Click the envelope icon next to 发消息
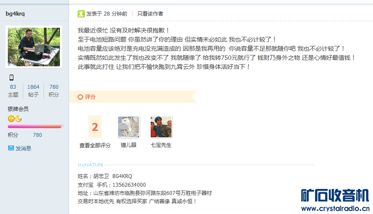The height and width of the screenshot is (214, 373). click(x=11, y=148)
